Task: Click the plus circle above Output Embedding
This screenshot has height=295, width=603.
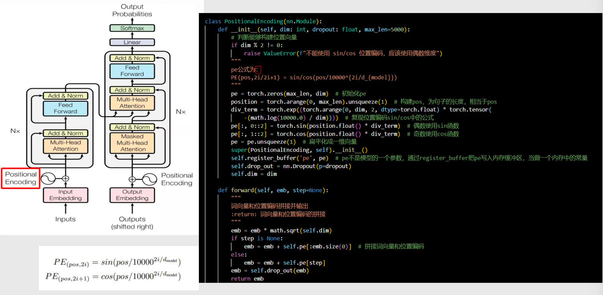Action: coord(132,179)
